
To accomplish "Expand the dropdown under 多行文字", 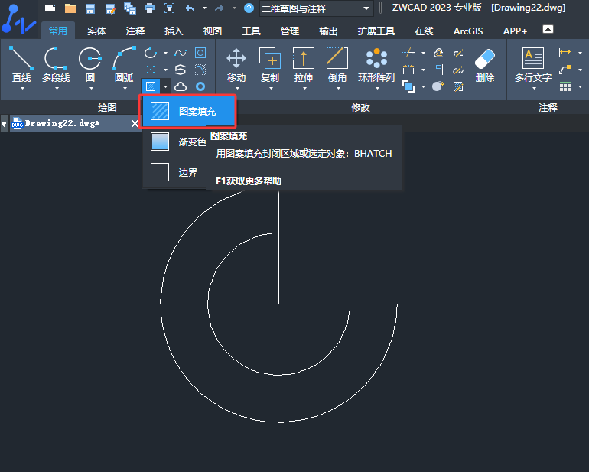I will 534,89.
